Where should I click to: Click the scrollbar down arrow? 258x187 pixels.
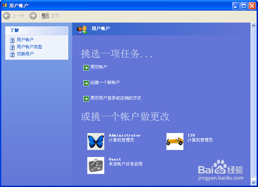pyautogui.click(x=253, y=182)
